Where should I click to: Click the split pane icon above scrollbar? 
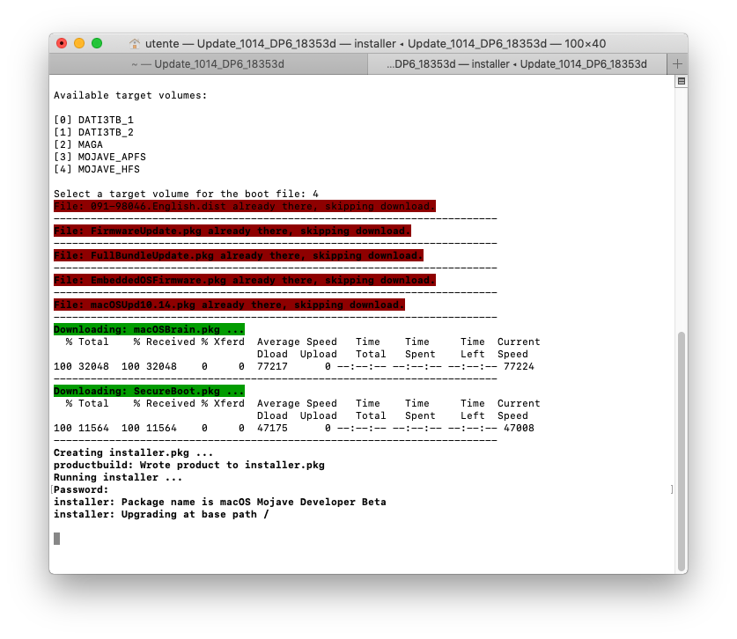coord(681,81)
